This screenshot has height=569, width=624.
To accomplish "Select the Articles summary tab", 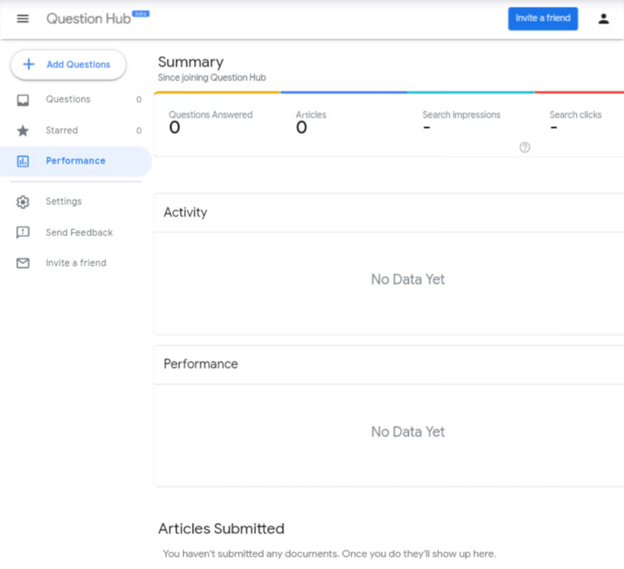I will 344,124.
